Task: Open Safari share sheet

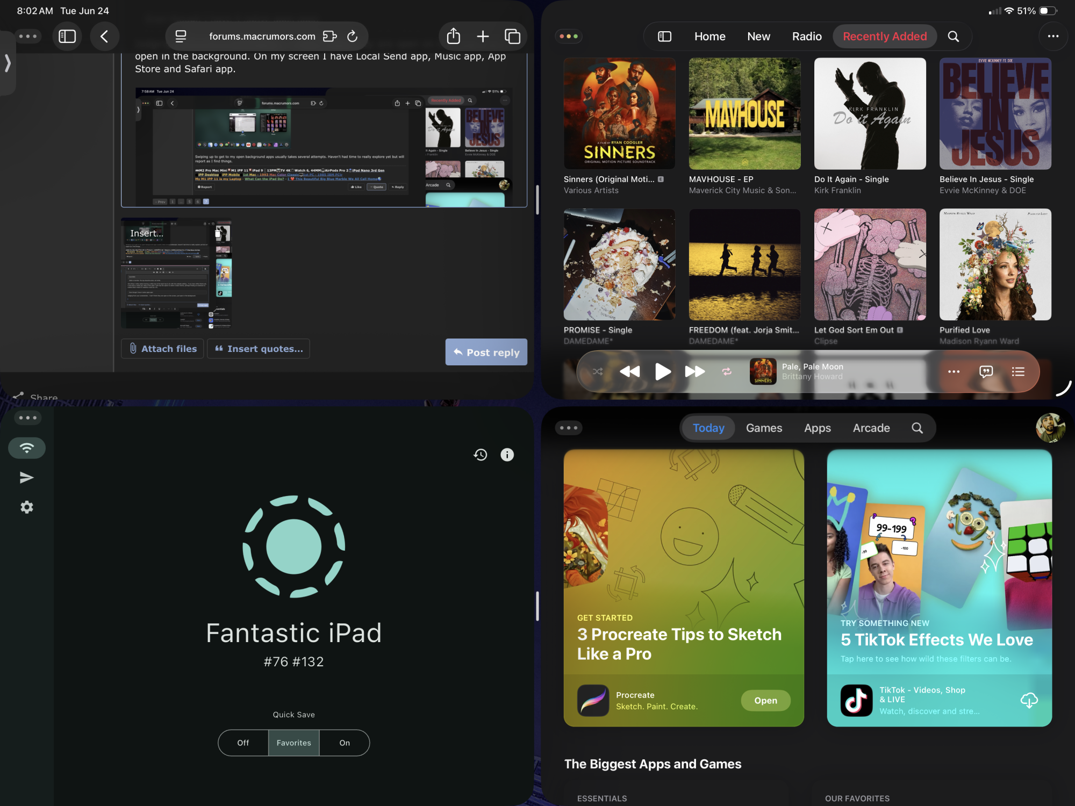Action: pyautogui.click(x=454, y=37)
